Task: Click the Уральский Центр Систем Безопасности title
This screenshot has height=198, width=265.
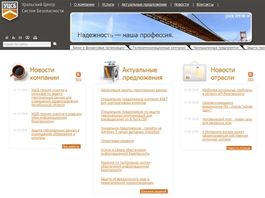Action: coord(42,8)
